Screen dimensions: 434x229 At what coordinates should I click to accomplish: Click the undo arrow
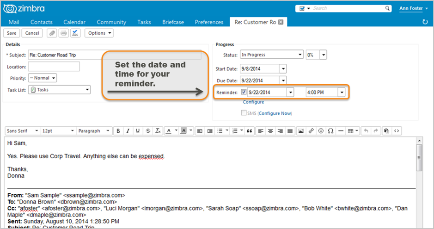(x=366, y=131)
